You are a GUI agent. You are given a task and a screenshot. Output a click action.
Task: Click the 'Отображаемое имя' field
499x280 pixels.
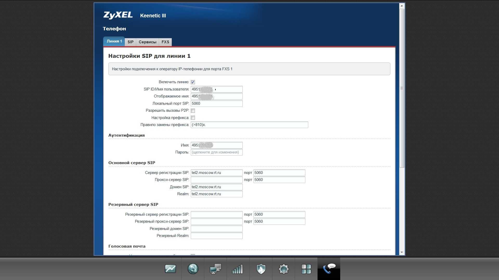click(x=217, y=96)
